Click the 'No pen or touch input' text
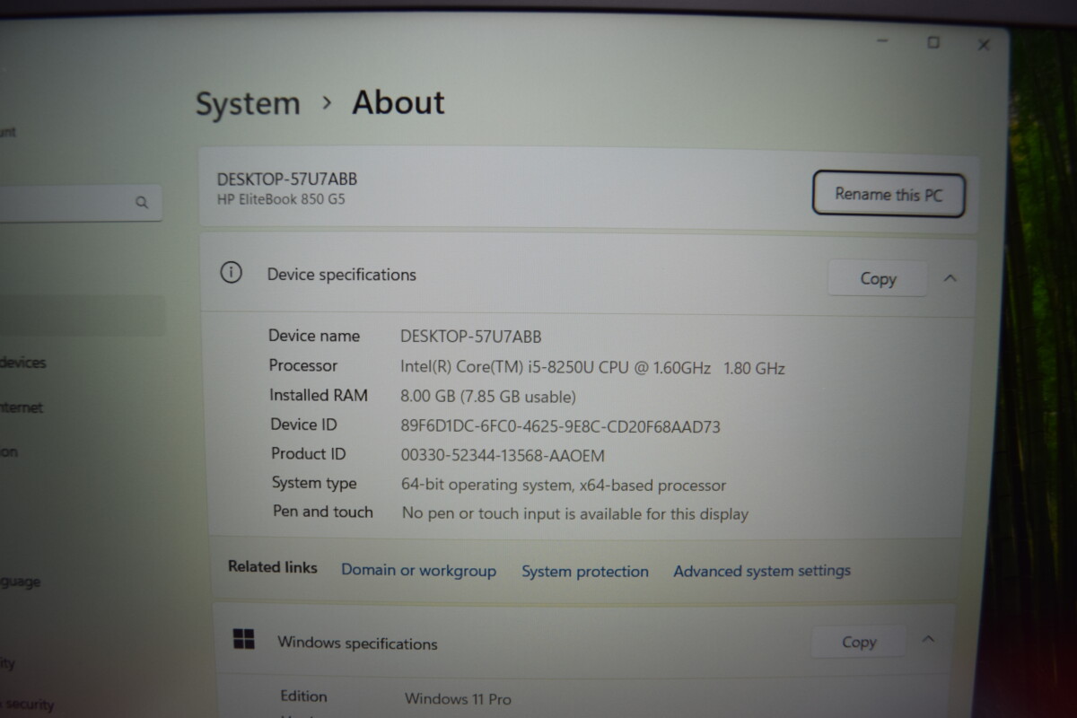1077x718 pixels. 575,514
